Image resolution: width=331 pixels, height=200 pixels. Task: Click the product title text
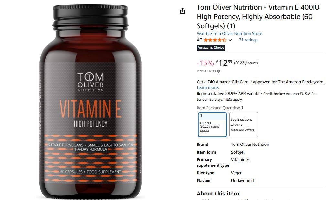click(258, 17)
